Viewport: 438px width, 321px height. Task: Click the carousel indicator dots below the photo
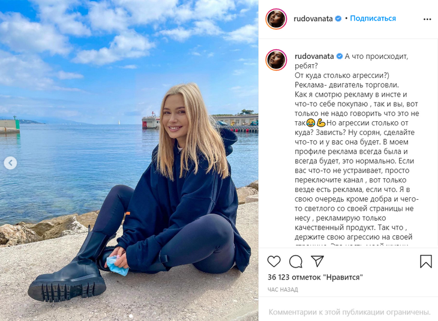[x=130, y=316]
